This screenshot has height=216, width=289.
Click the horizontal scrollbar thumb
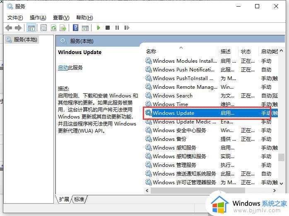pyautogui.click(x=198, y=190)
